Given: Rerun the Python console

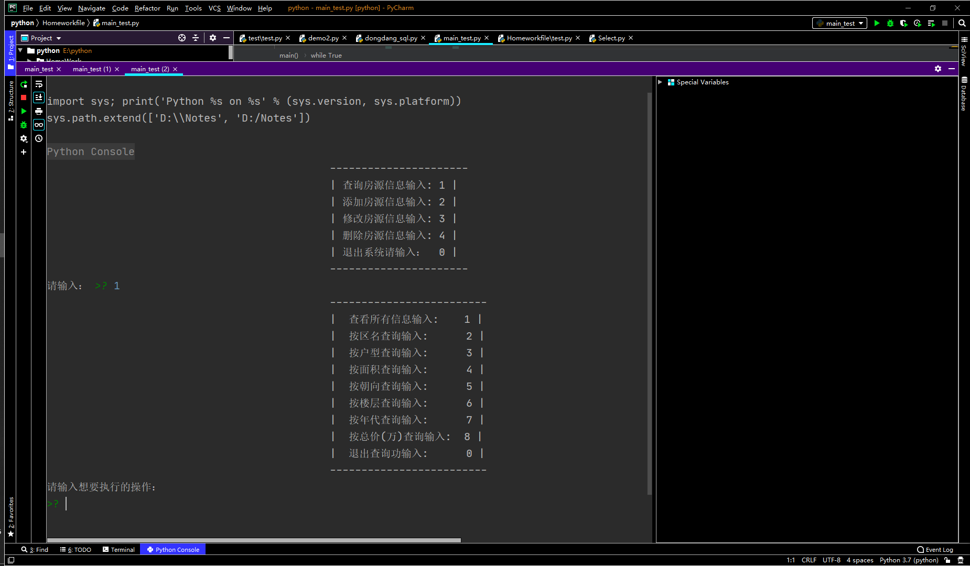Looking at the screenshot, I should [x=24, y=84].
